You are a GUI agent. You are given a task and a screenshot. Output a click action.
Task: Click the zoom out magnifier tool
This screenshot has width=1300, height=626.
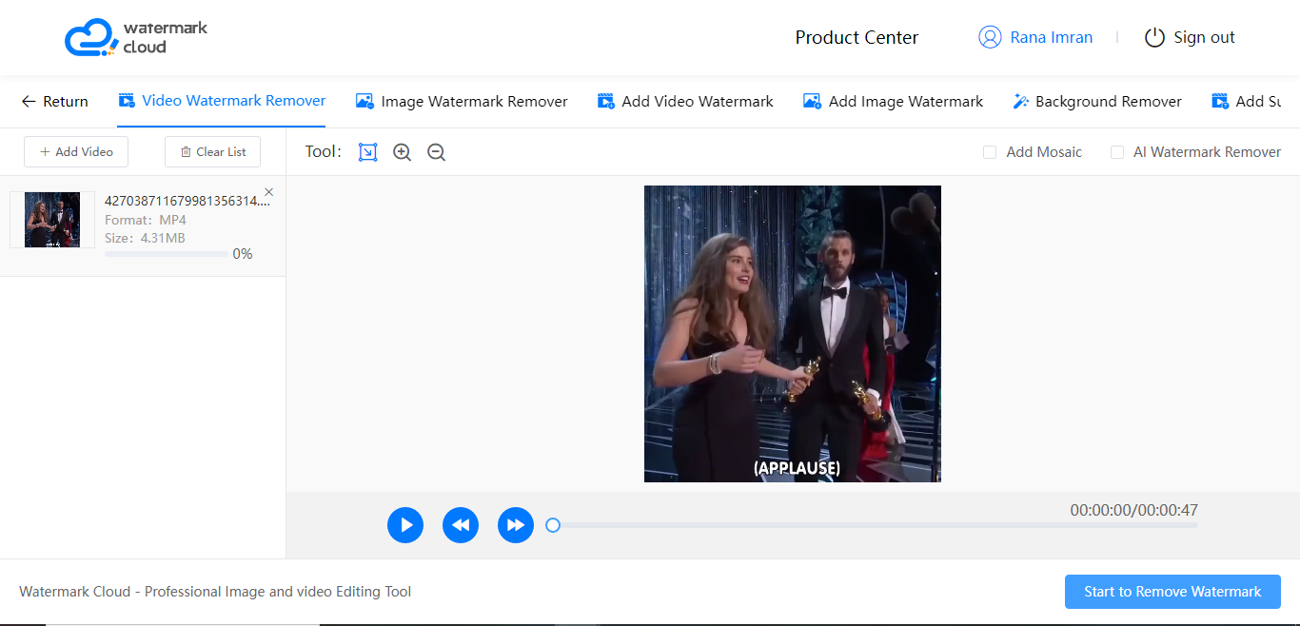[x=437, y=152]
